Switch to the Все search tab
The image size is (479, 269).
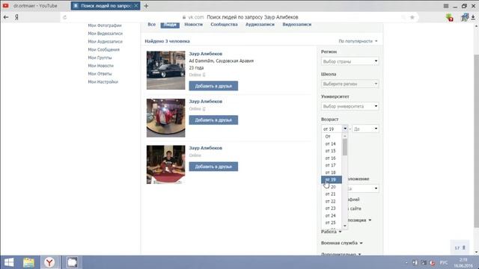click(x=152, y=25)
